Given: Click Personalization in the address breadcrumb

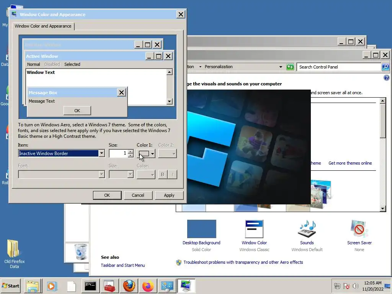Looking at the screenshot, I should tap(219, 67).
